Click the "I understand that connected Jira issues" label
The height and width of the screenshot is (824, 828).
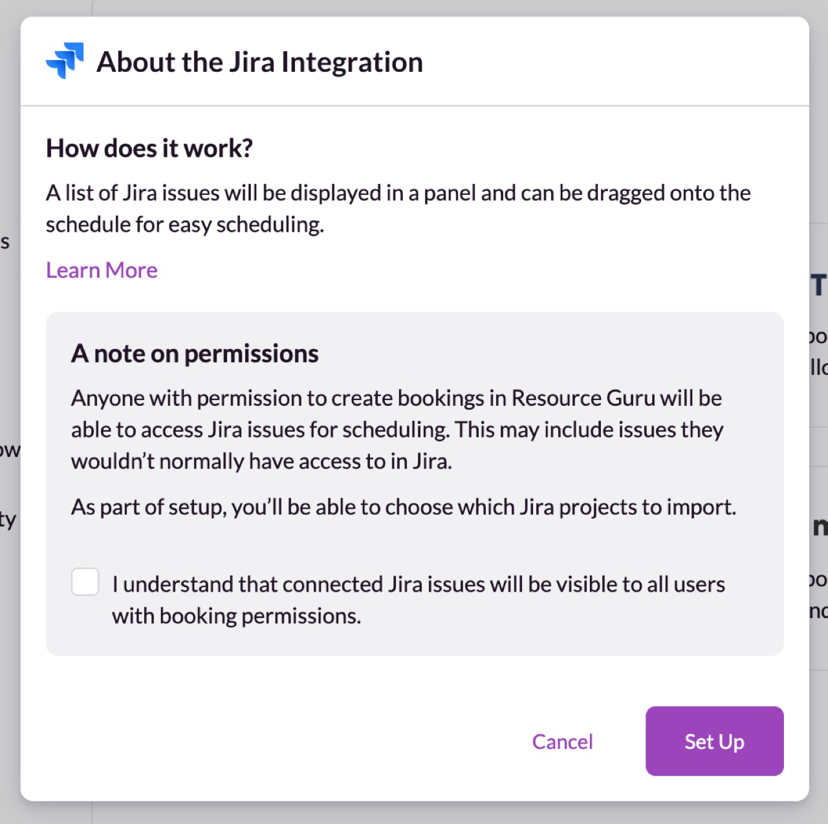coord(418,585)
